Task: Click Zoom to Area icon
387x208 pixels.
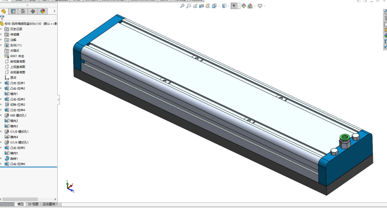Action: (188, 6)
